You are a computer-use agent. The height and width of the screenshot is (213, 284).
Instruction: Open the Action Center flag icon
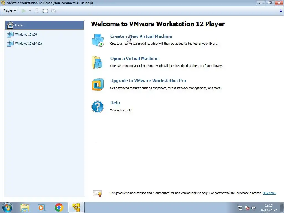pyautogui.click(x=247, y=208)
